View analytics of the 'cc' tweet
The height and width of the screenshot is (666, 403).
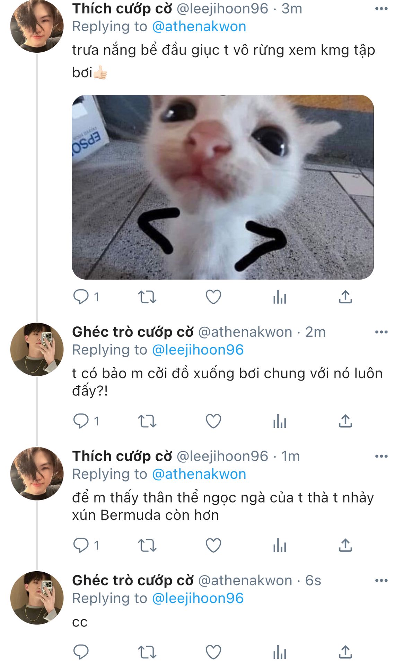click(279, 652)
